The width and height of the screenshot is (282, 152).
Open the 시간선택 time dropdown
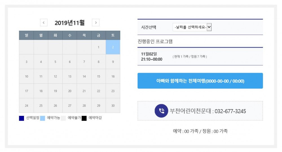tap(192, 27)
